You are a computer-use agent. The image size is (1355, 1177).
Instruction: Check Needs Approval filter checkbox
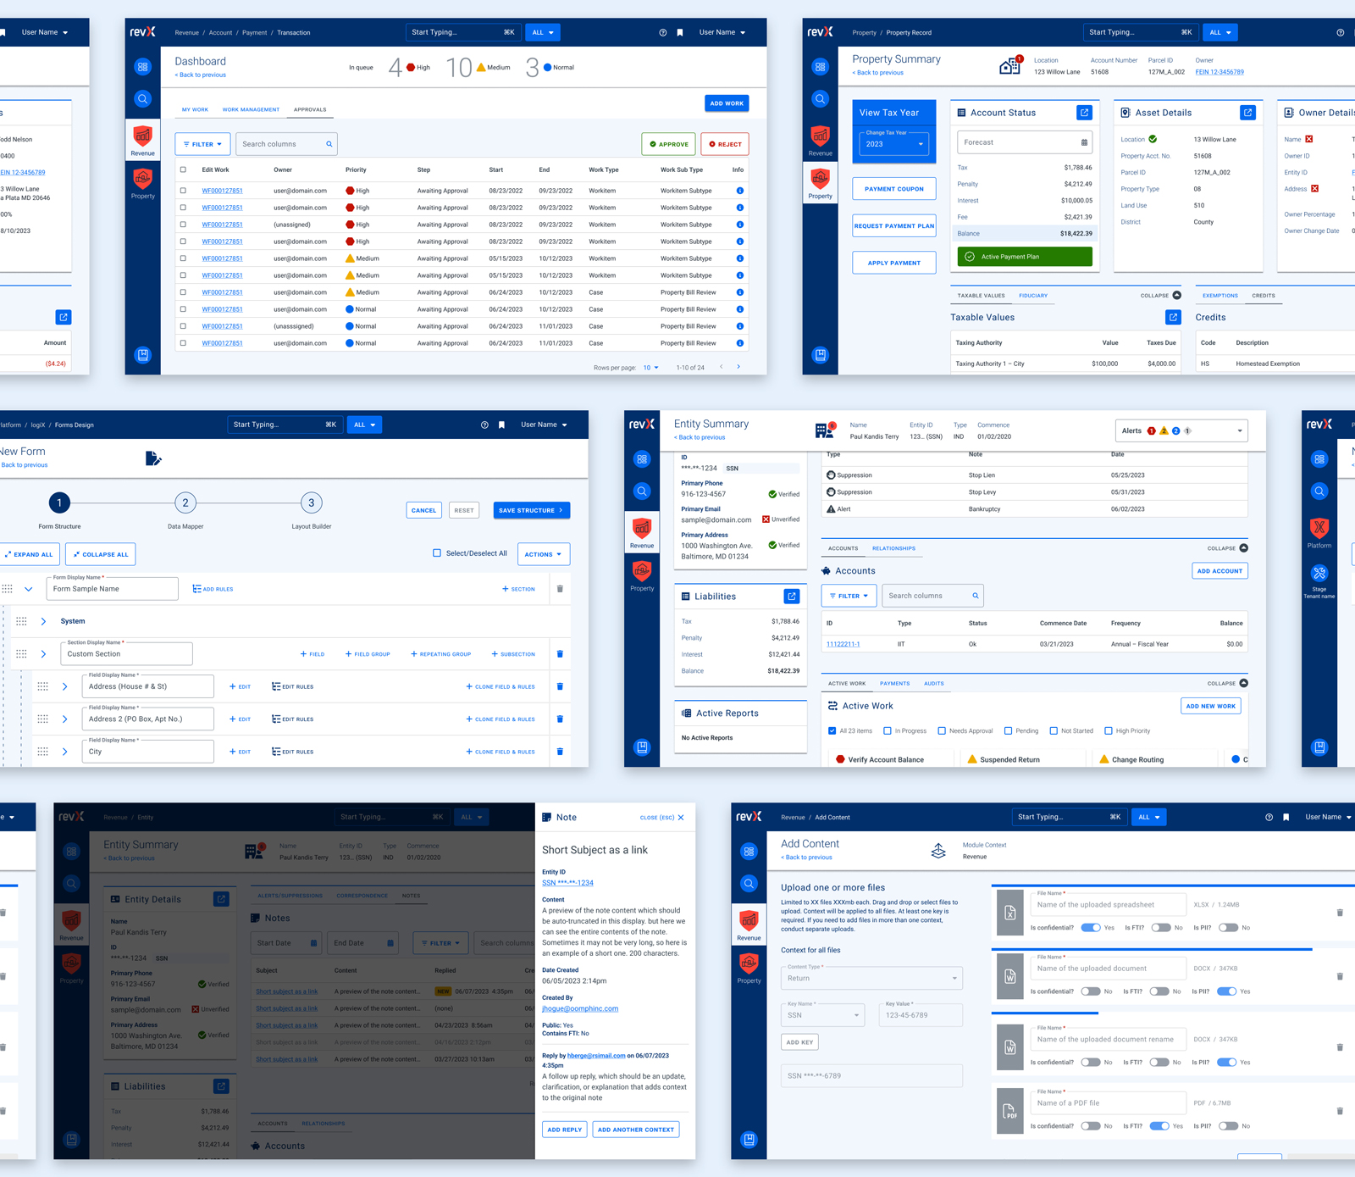(x=942, y=730)
